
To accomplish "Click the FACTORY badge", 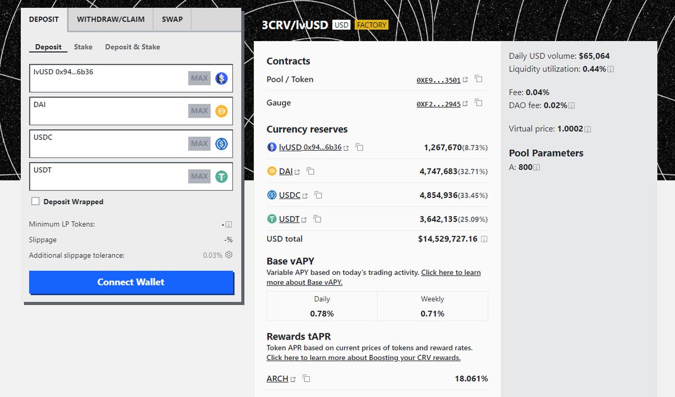I will coord(371,25).
